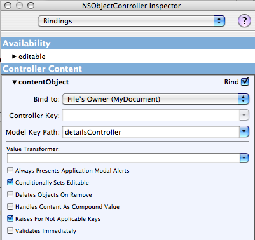Viewport: 255px width, 240px height.
Task: Click the Bindings popup stepper arrows
Action: [x=219, y=21]
